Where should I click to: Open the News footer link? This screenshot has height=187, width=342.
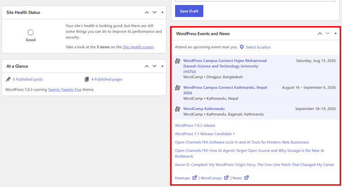(x=237, y=178)
